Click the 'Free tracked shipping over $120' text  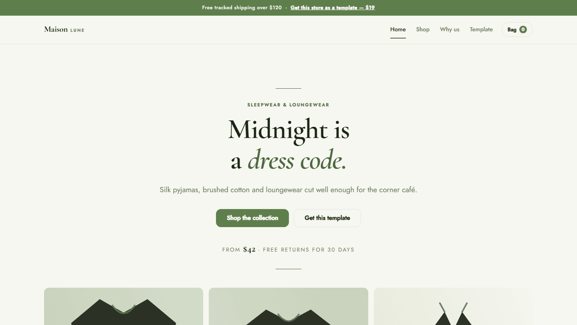point(242,8)
